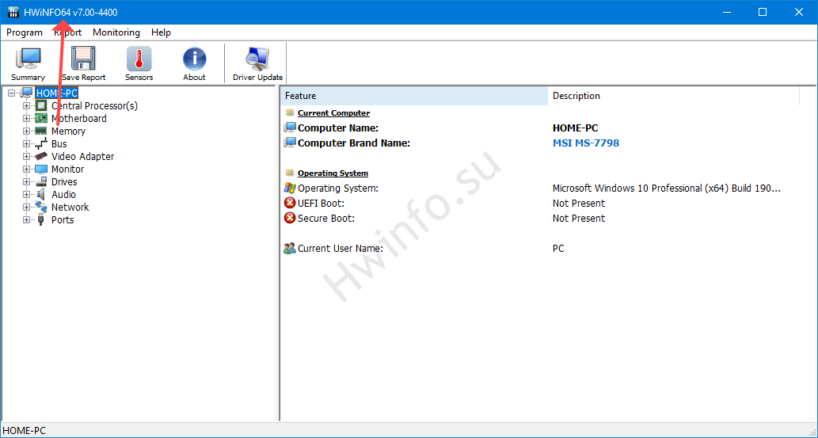Select the Secure Boot row

click(x=325, y=219)
